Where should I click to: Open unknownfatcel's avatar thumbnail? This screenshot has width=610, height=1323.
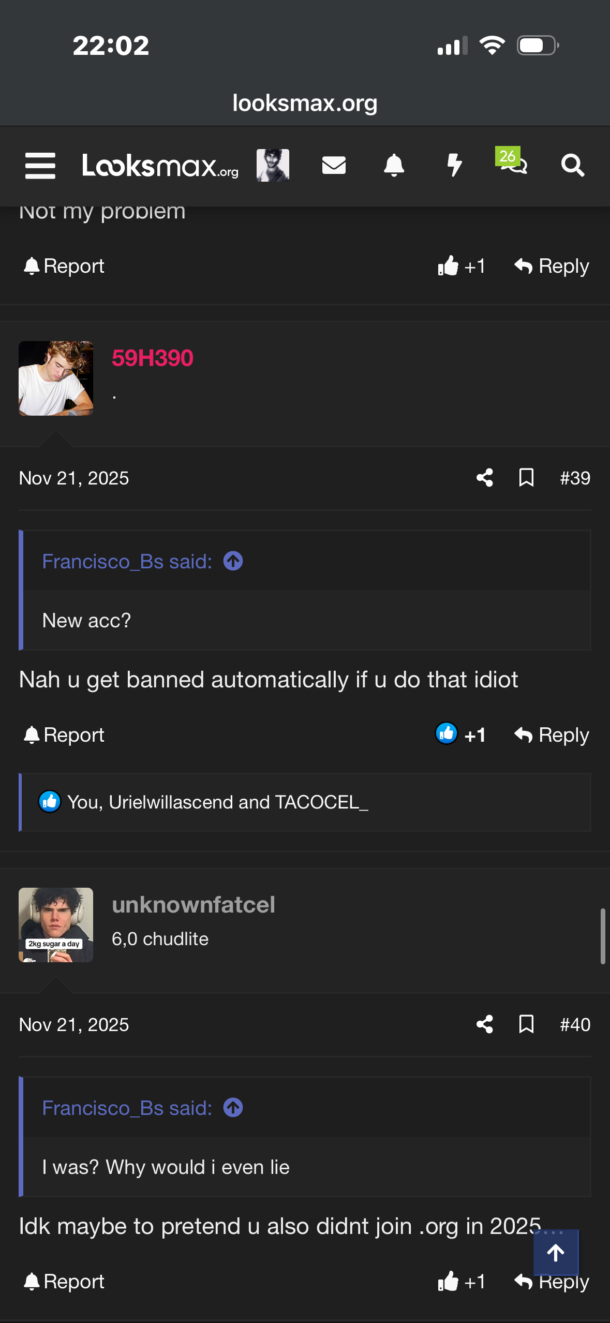pyautogui.click(x=56, y=925)
